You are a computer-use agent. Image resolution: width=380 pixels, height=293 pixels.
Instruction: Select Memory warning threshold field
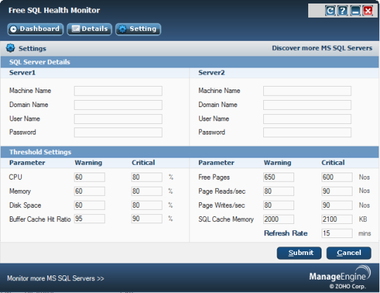[89, 191]
